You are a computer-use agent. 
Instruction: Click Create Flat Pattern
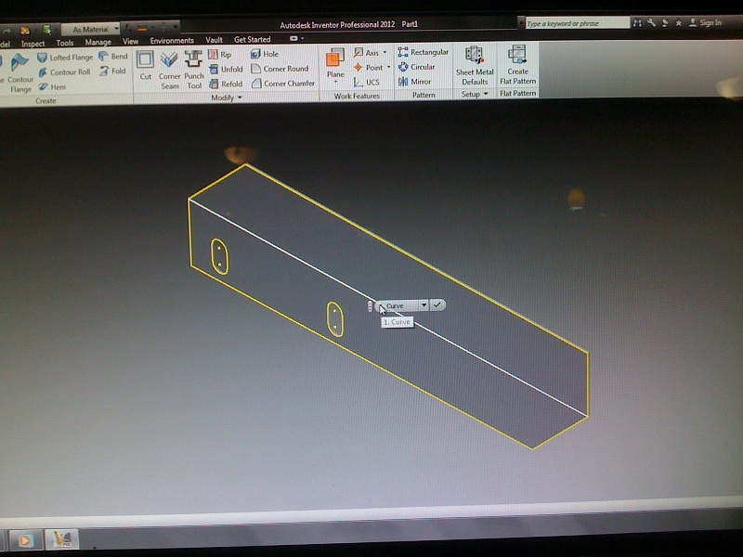point(517,65)
